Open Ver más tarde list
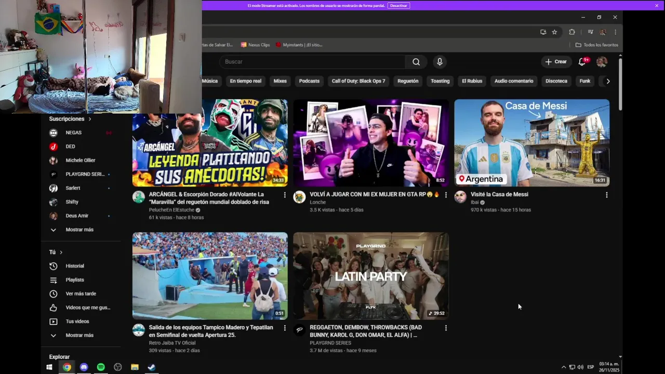 [x=81, y=293]
